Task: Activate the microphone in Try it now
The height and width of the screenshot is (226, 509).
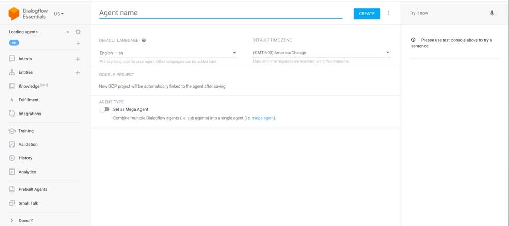Action: pos(492,13)
